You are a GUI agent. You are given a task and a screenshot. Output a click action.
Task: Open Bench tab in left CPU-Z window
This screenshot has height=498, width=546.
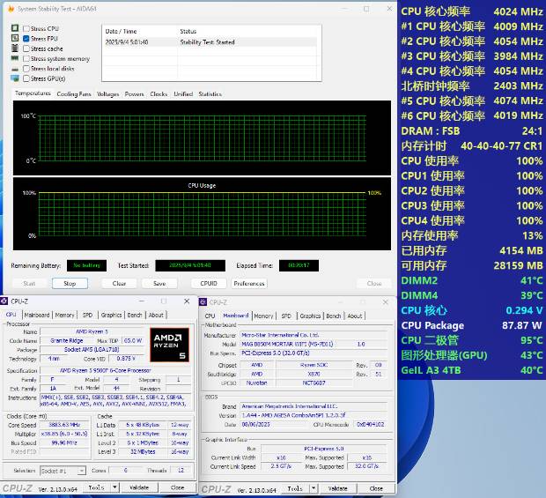point(135,315)
